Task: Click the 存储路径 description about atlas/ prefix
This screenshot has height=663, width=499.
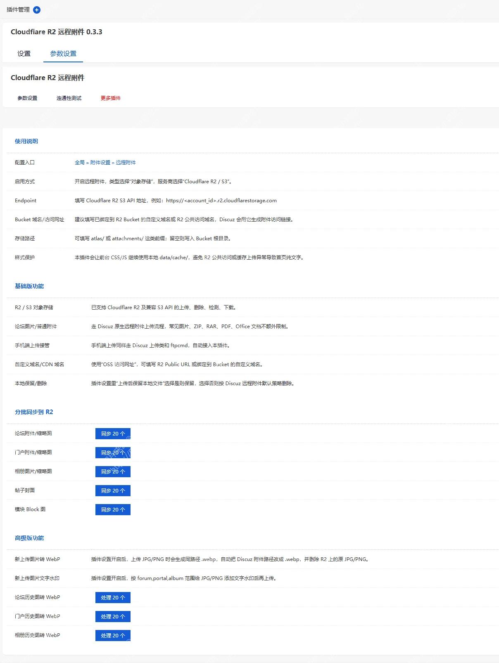Action: tap(154, 239)
